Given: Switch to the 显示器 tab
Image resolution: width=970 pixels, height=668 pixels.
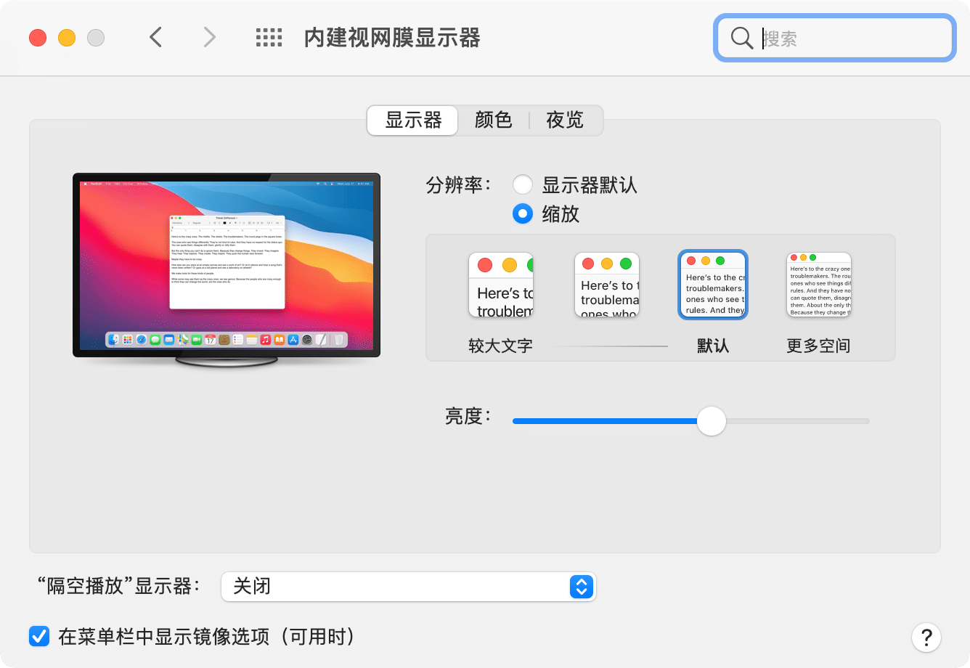Looking at the screenshot, I should click(x=413, y=120).
